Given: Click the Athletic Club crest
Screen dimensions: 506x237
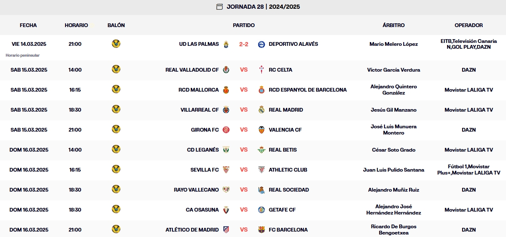Looking at the screenshot, I should (x=262, y=170).
